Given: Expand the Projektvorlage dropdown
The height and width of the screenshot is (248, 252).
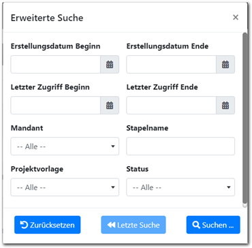Looking at the screenshot, I should click(x=65, y=187).
